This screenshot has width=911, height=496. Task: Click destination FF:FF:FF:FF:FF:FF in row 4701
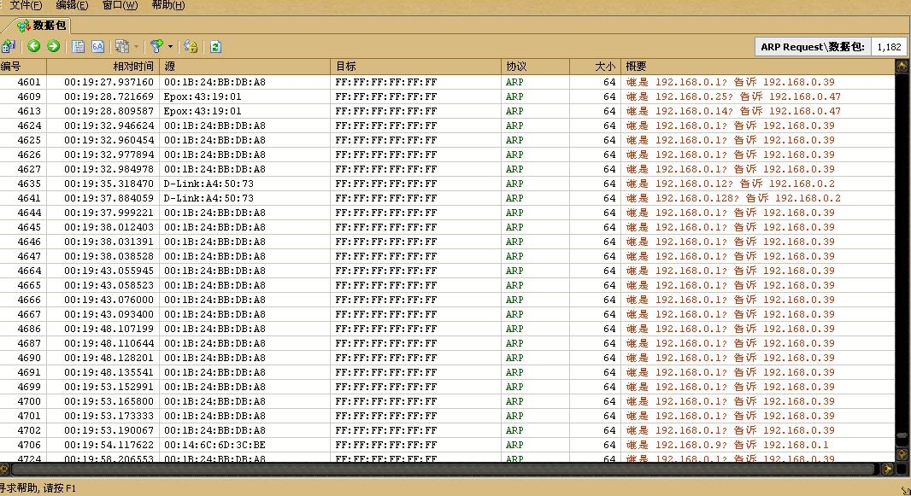(x=385, y=416)
